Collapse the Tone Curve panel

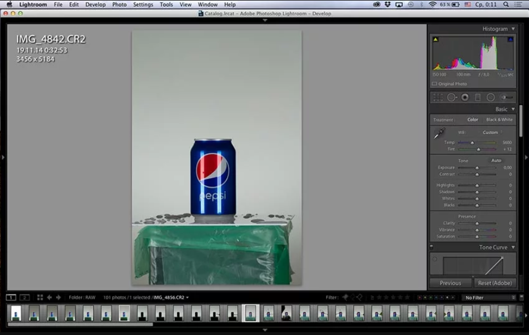513,247
